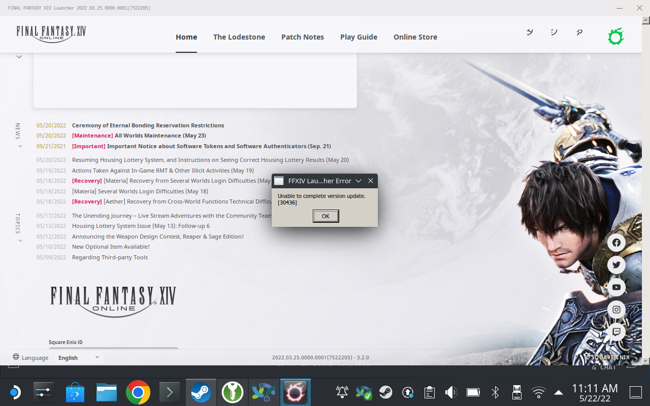650x406 pixels.
Task: Launch Google Chrome from the taskbar
Action: pos(138,392)
